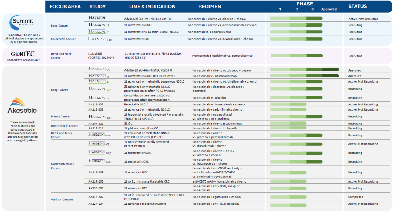The image size is (393, 212).
Task: Click the AK127-104 study code
Action: click(x=96, y=204)
